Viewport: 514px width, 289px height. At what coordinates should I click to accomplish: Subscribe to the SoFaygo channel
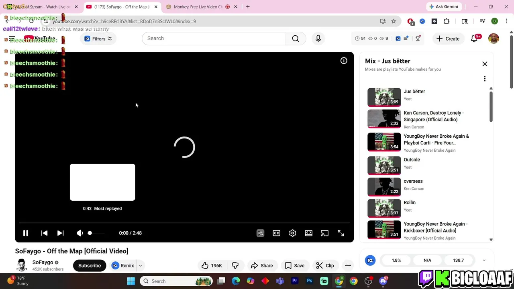tap(90, 265)
